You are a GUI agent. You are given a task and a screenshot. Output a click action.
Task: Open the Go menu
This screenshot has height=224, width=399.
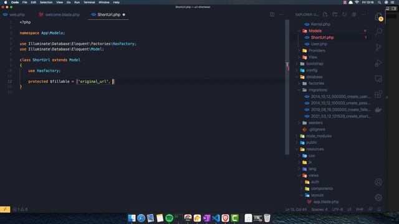[69, 2]
